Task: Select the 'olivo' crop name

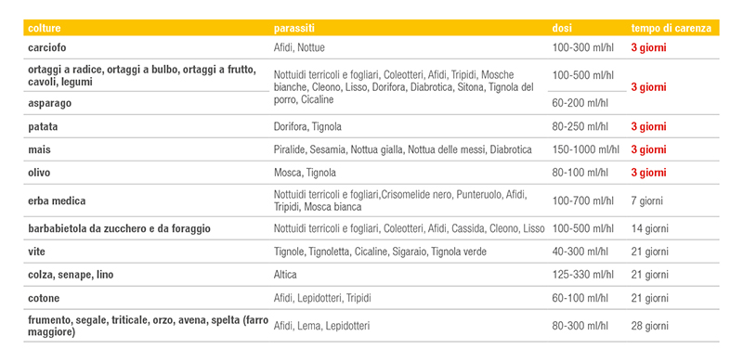Action: coord(39,173)
